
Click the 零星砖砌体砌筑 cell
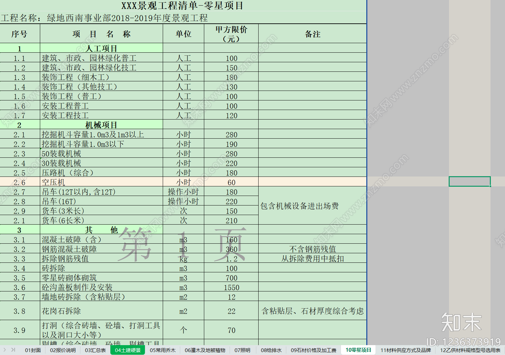pyautogui.click(x=101, y=277)
